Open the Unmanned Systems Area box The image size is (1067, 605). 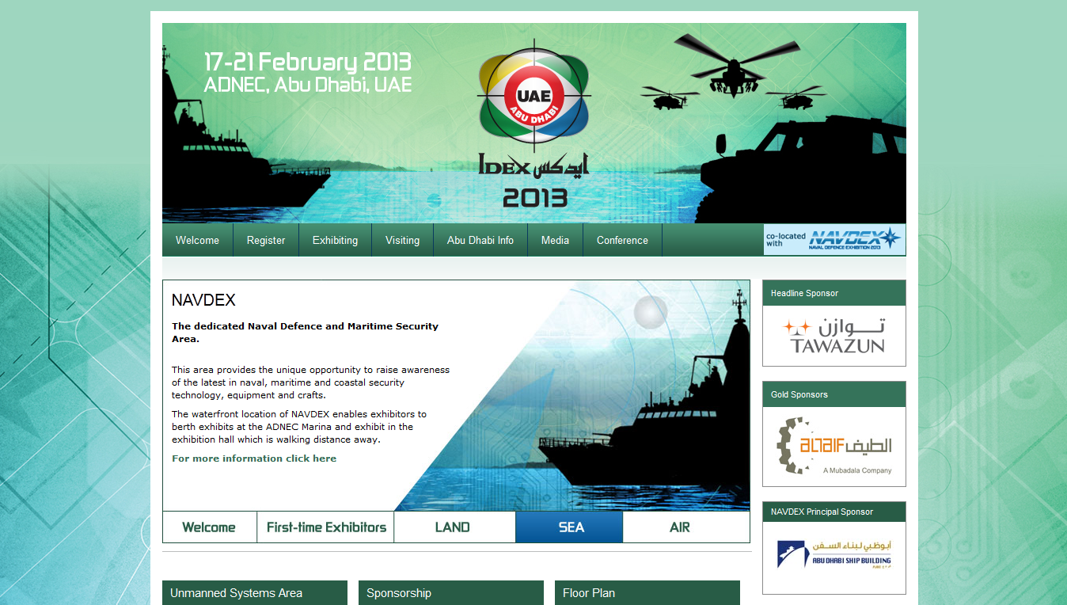[255, 592]
